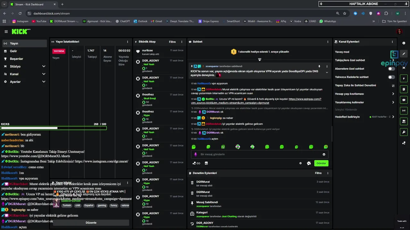Open the hamburger menu beside the Kick logo

(6, 32)
